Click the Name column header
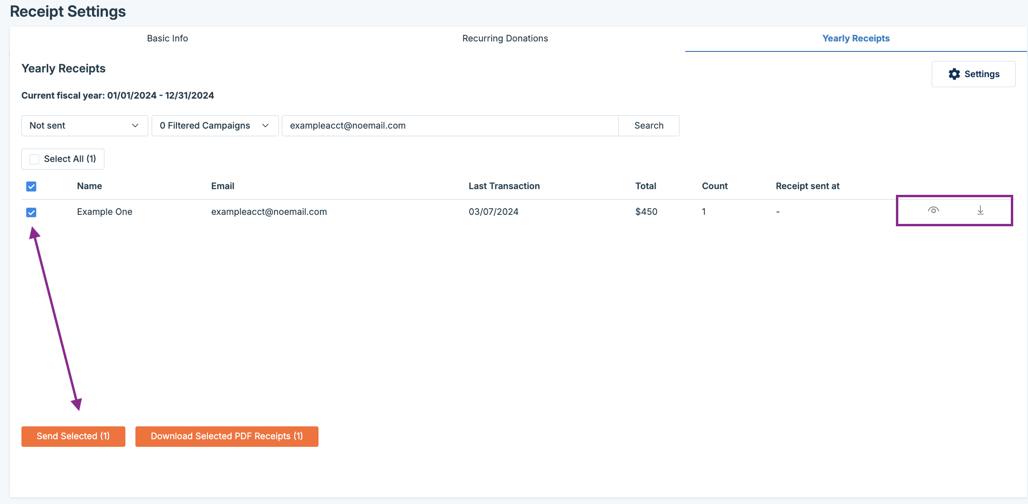 click(90, 186)
